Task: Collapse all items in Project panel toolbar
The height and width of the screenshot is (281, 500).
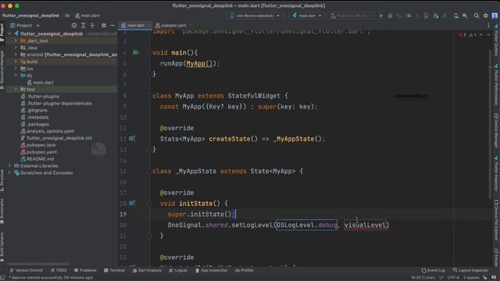Action: (92, 26)
